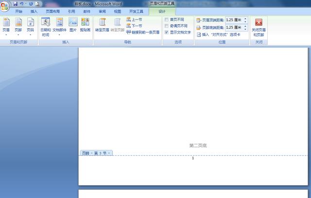Uncheck the 显示文档文字 checkbox
Image resolution: width=311 pixels, height=198 pixels.
click(167, 32)
